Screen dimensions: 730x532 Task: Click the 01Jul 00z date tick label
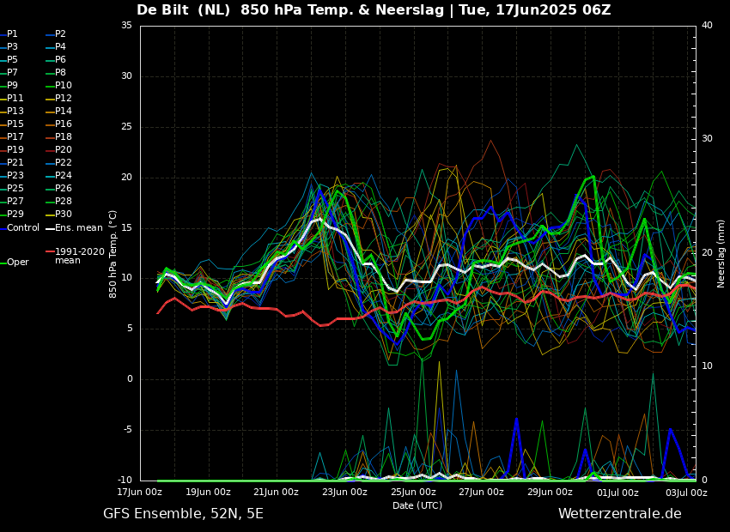point(617,493)
